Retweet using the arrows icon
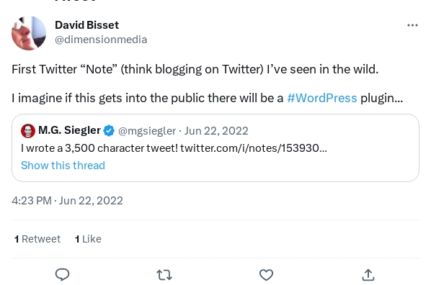The height and width of the screenshot is (285, 431). pos(164,275)
